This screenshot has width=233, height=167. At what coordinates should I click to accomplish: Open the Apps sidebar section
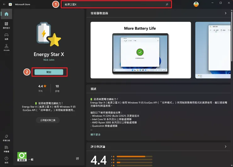[x=6, y=25]
